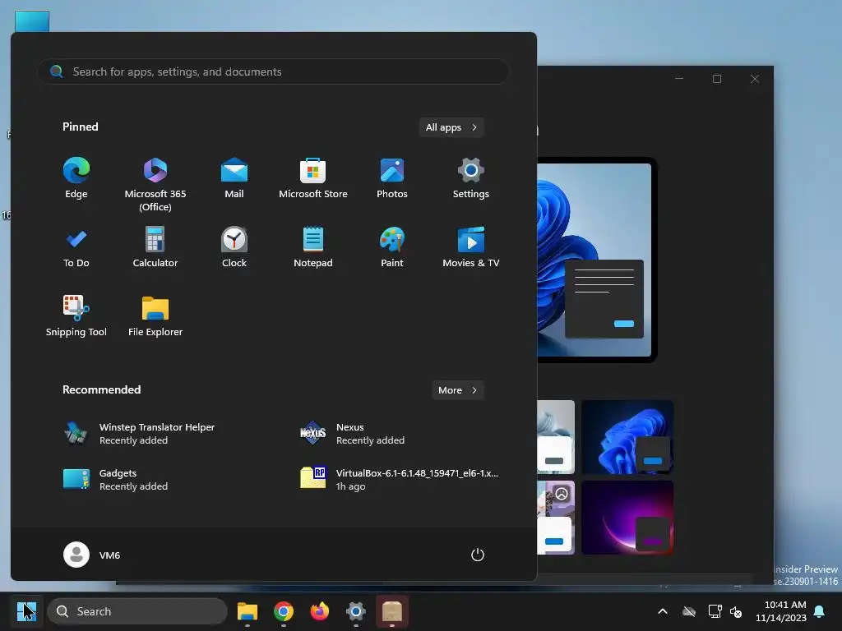Launch the Photos app

(392, 179)
